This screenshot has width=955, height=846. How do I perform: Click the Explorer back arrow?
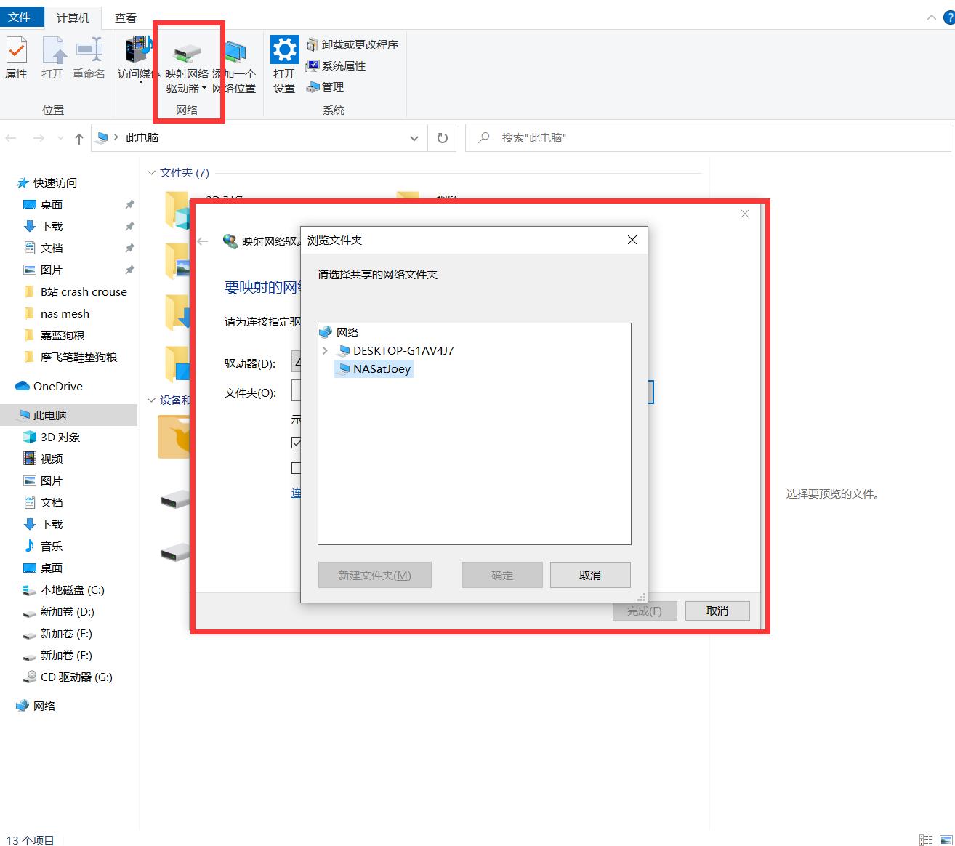tap(11, 138)
